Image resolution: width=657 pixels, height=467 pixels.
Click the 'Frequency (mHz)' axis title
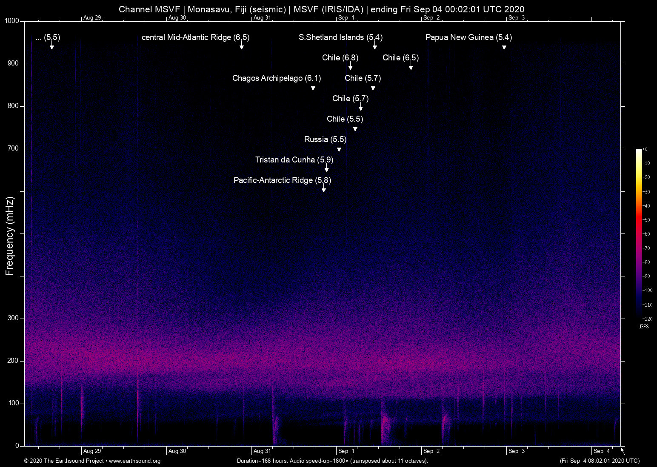click(10, 236)
